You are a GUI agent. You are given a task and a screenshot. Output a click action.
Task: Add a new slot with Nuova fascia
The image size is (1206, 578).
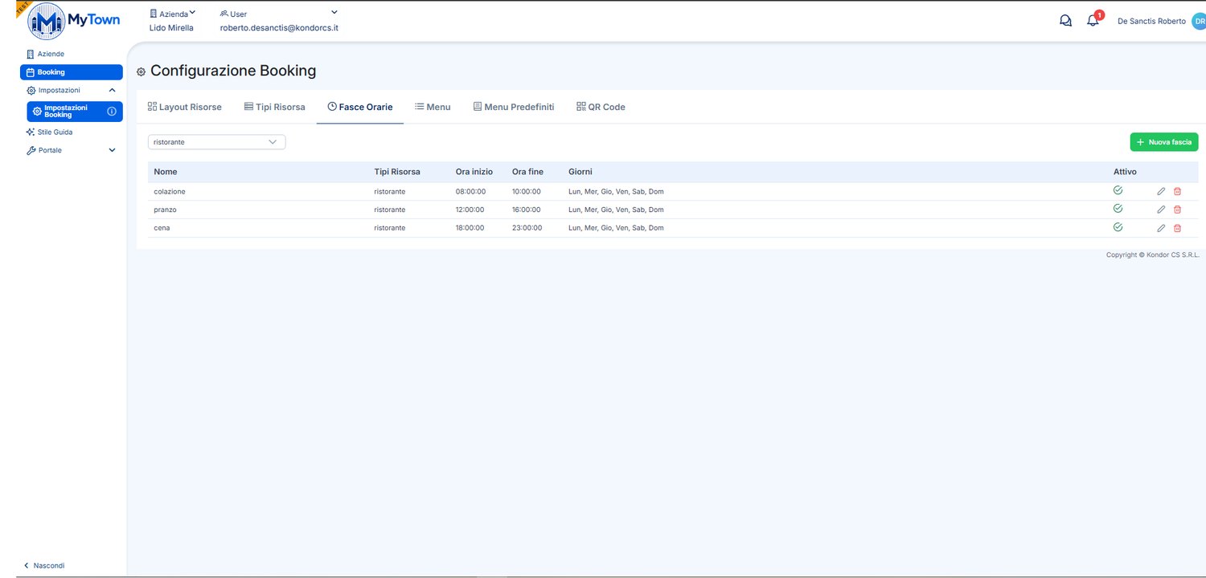coord(1163,142)
